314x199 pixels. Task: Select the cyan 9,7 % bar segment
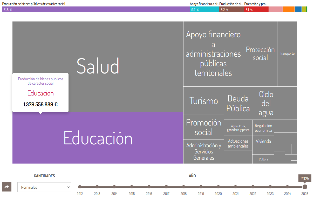click(204, 10)
